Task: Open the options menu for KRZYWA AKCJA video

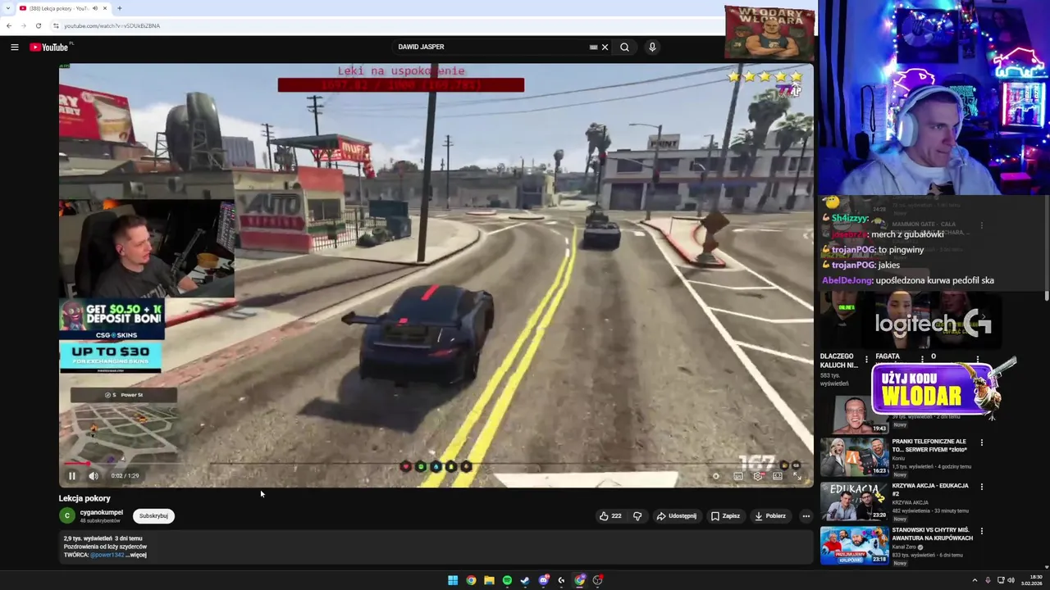Action: click(981, 487)
